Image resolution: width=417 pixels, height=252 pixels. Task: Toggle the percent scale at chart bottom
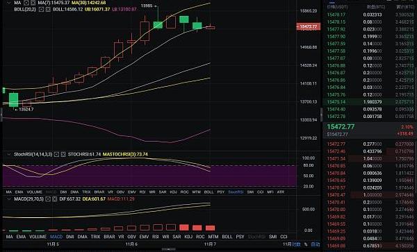click(x=306, y=244)
